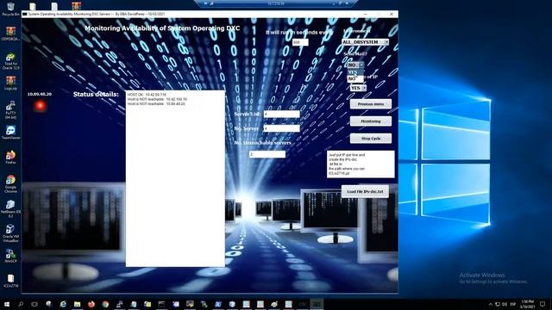Launch WinSCP desktop shortcut

coord(10,257)
